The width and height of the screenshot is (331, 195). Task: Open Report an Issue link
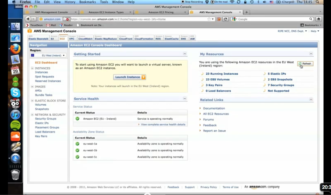point(214,131)
